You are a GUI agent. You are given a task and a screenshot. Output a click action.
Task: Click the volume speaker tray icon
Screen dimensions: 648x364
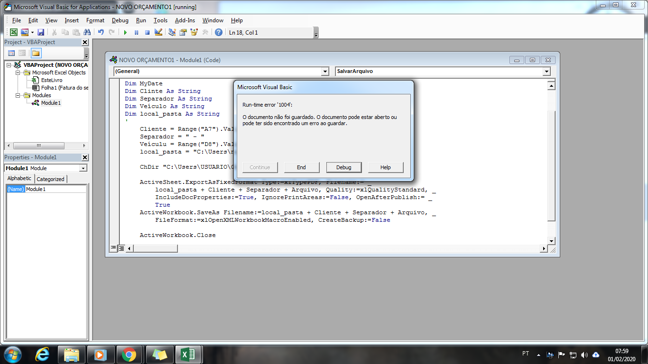[x=584, y=355]
